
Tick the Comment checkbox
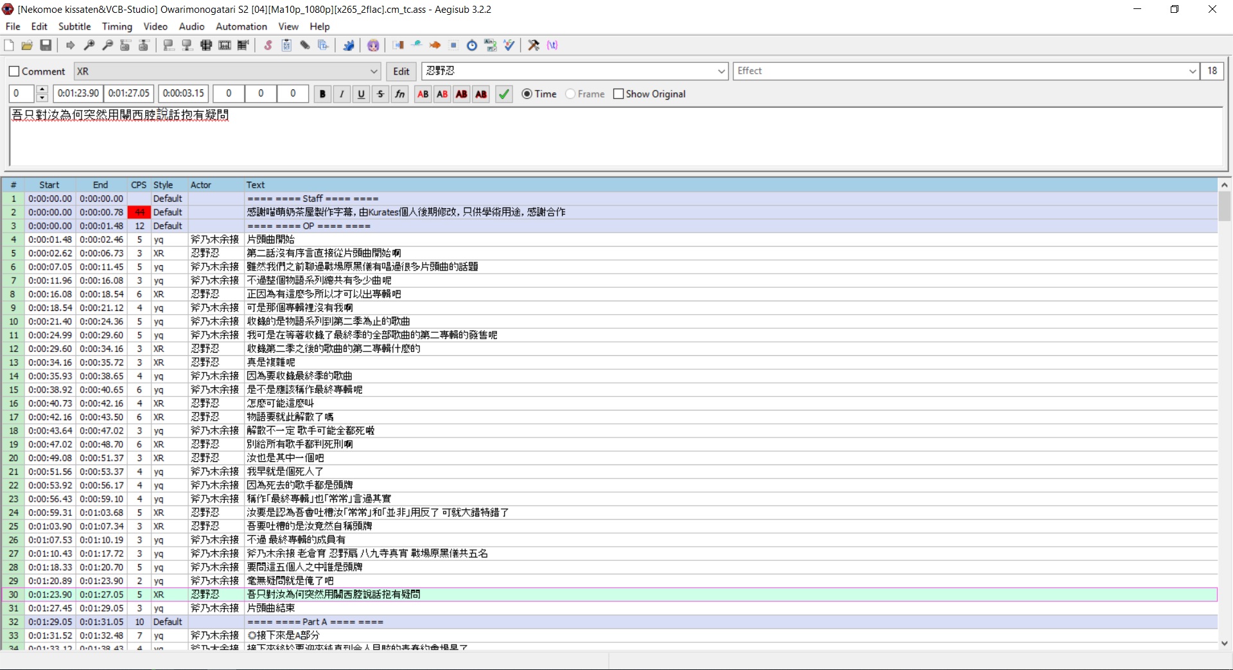pos(14,71)
